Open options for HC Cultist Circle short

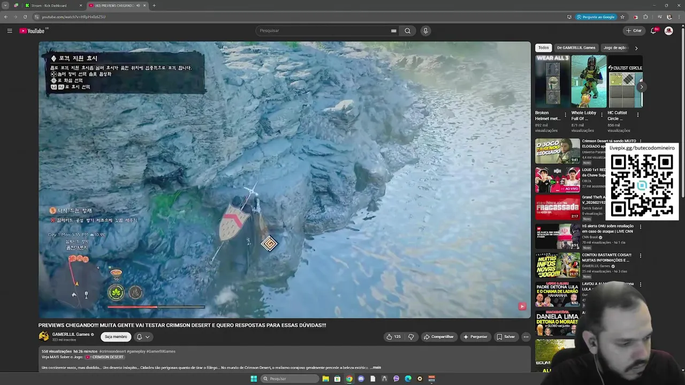coord(637,114)
